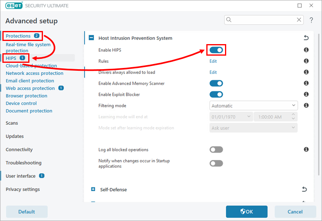
Task: Clear search field with X icon
Action: [299, 19]
